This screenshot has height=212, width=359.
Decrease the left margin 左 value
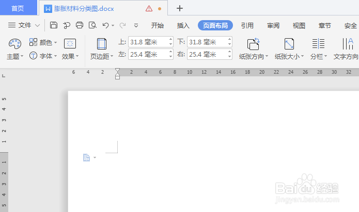click(x=171, y=57)
